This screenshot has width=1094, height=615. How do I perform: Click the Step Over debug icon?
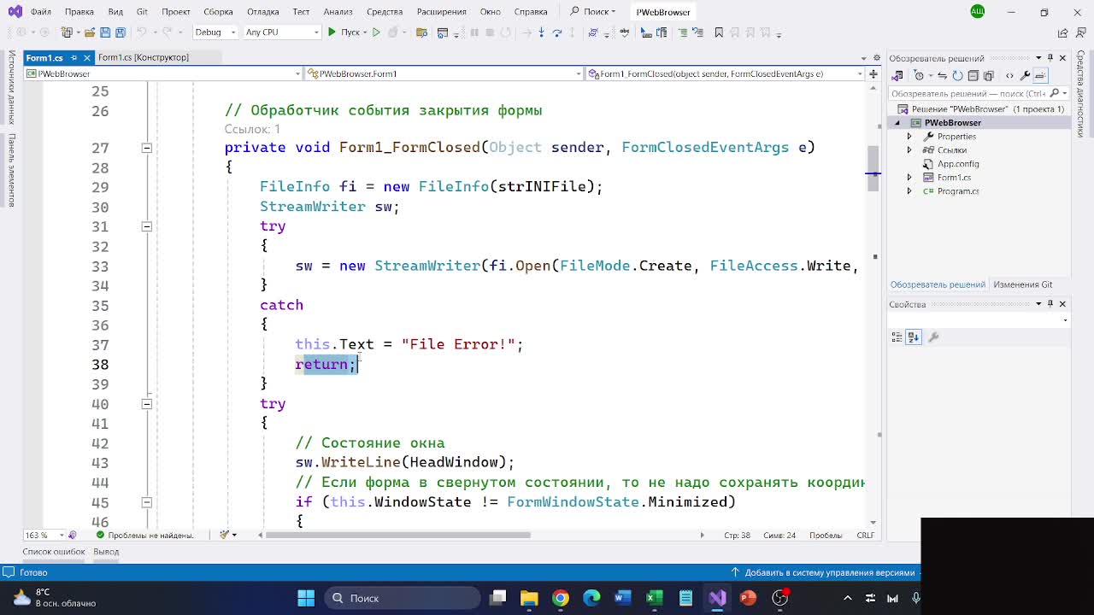click(557, 32)
